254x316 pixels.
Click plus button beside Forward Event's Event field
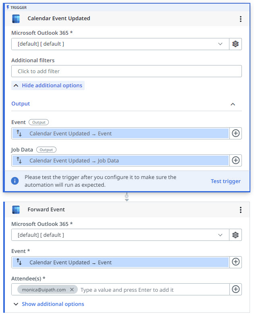coord(235,262)
